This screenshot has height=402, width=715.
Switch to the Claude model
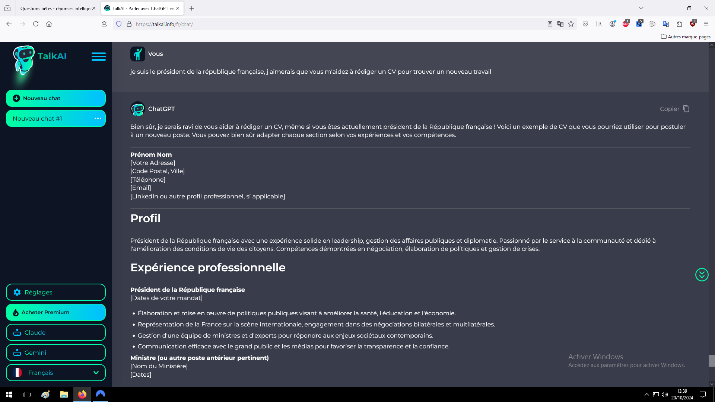pyautogui.click(x=56, y=332)
